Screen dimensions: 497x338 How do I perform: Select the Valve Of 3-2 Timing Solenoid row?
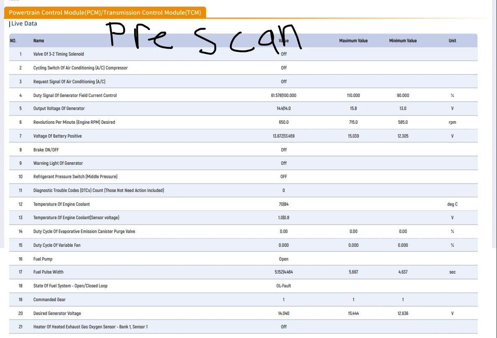[x=59, y=54]
